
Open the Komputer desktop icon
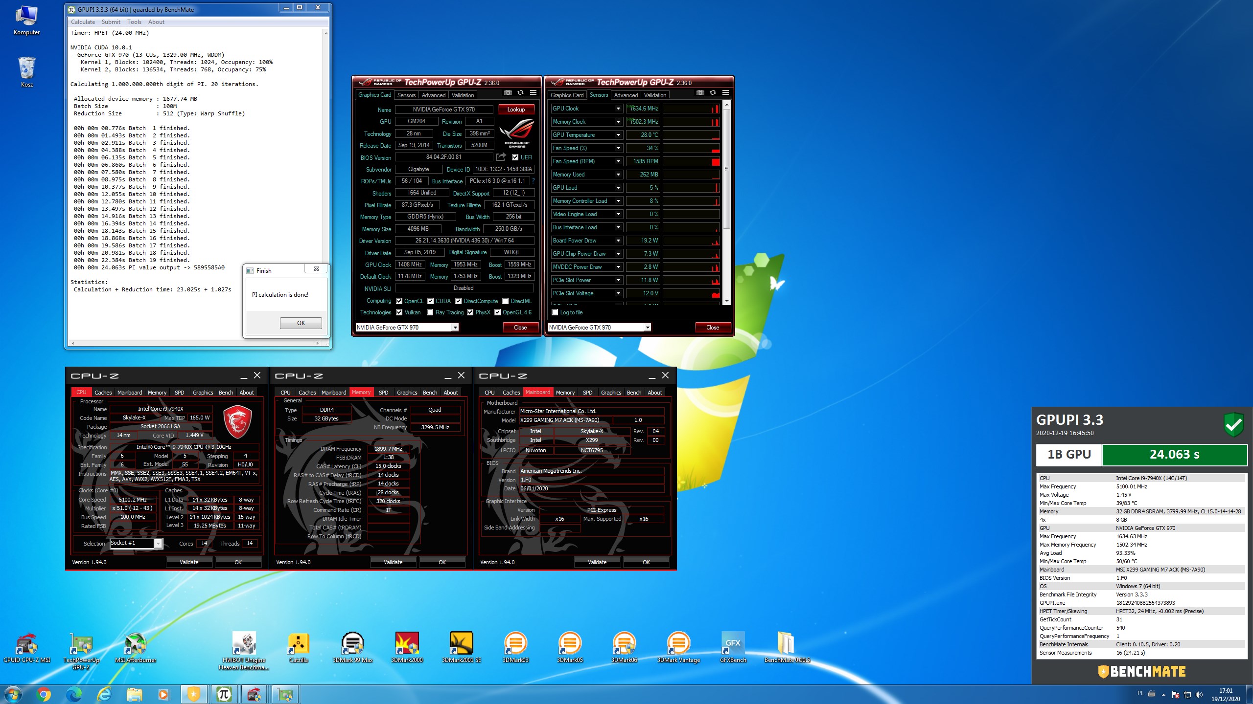point(26,21)
